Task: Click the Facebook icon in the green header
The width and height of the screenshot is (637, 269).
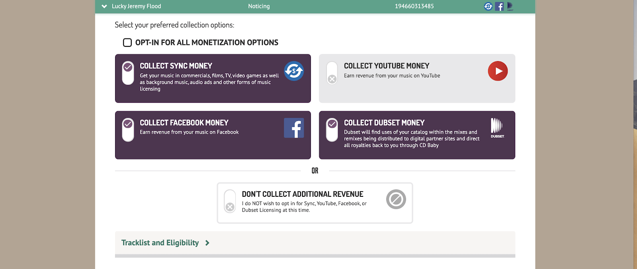Action: (x=499, y=6)
